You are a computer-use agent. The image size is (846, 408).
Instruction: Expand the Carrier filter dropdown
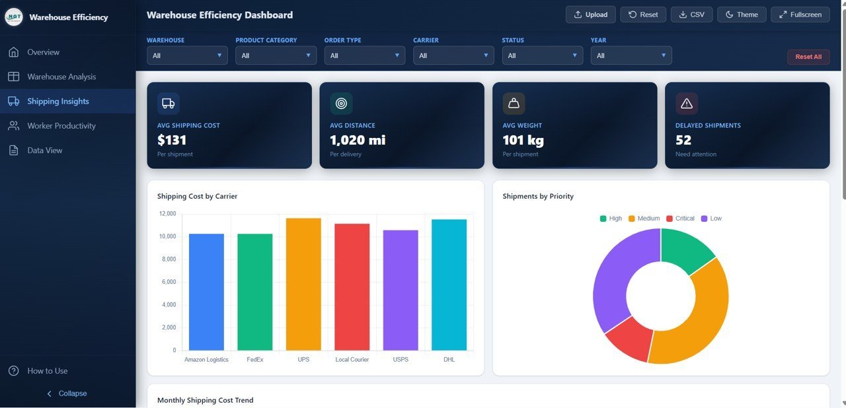pyautogui.click(x=453, y=55)
